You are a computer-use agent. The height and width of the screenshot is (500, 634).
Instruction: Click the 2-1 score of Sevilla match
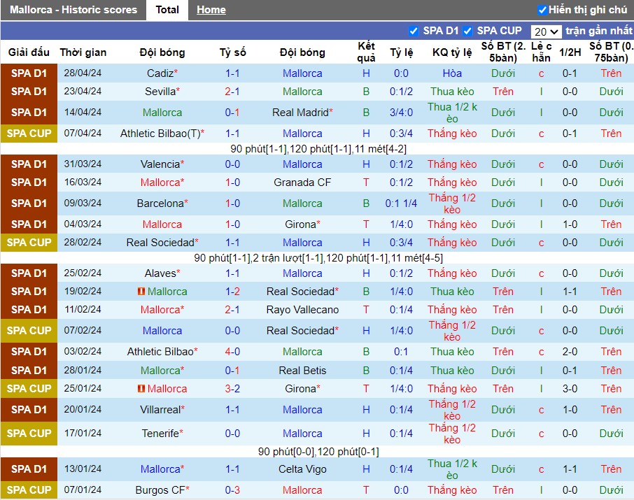click(232, 92)
